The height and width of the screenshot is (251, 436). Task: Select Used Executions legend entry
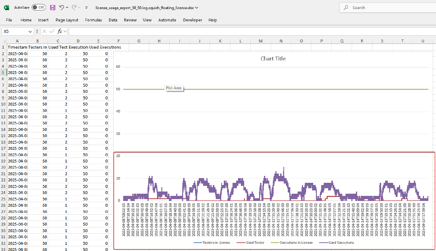tap(341, 243)
